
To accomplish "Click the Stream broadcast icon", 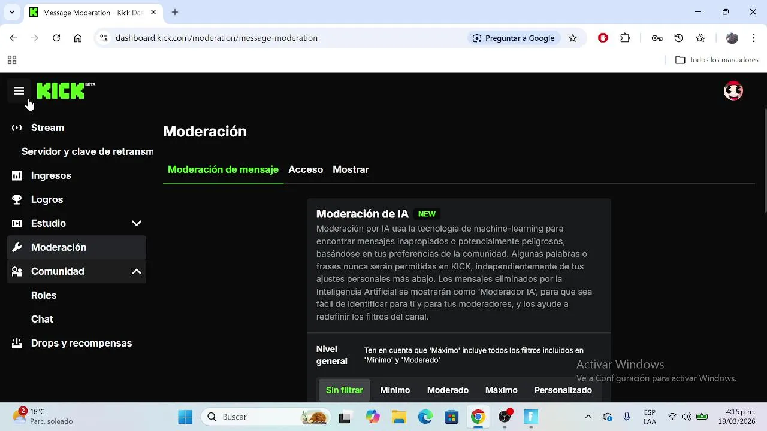I will (17, 128).
